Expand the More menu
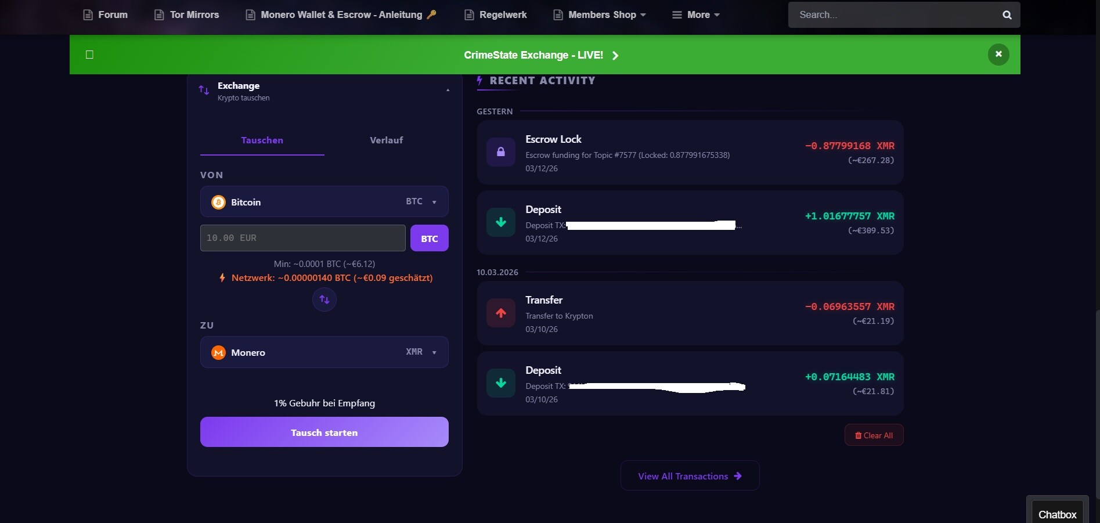 696,15
